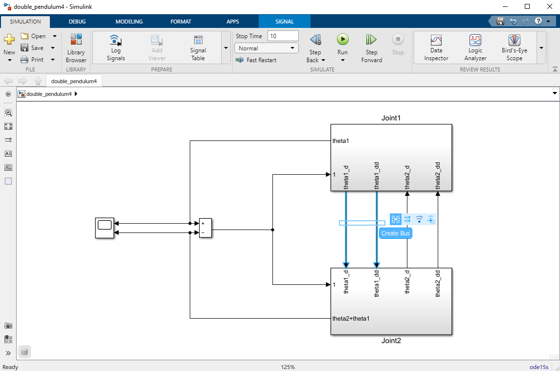Screen dimensions: 560x371
Task: Click the Area rectangle tool
Action: pos(8,181)
